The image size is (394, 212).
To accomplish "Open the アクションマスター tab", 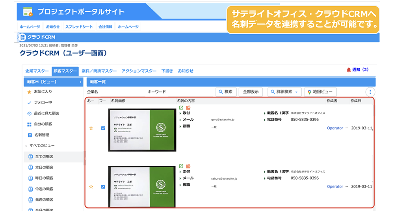I will [x=139, y=71].
